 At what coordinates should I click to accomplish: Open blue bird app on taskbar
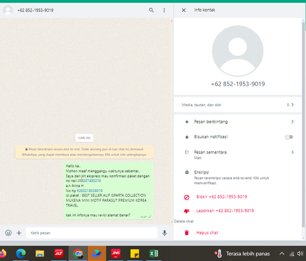(97, 254)
